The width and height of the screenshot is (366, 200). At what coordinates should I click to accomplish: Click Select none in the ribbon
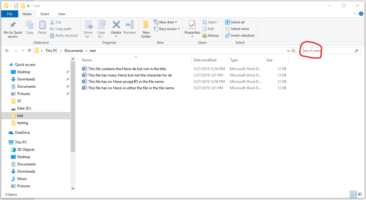[237, 29]
